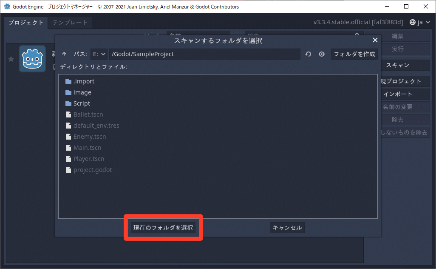Viewport: 436px width, 269px height.
Task: Click the スキャン button in project manager
Action: click(x=405, y=65)
